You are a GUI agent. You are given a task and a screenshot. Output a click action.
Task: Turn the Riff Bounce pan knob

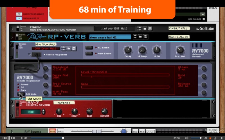pos(124,131)
